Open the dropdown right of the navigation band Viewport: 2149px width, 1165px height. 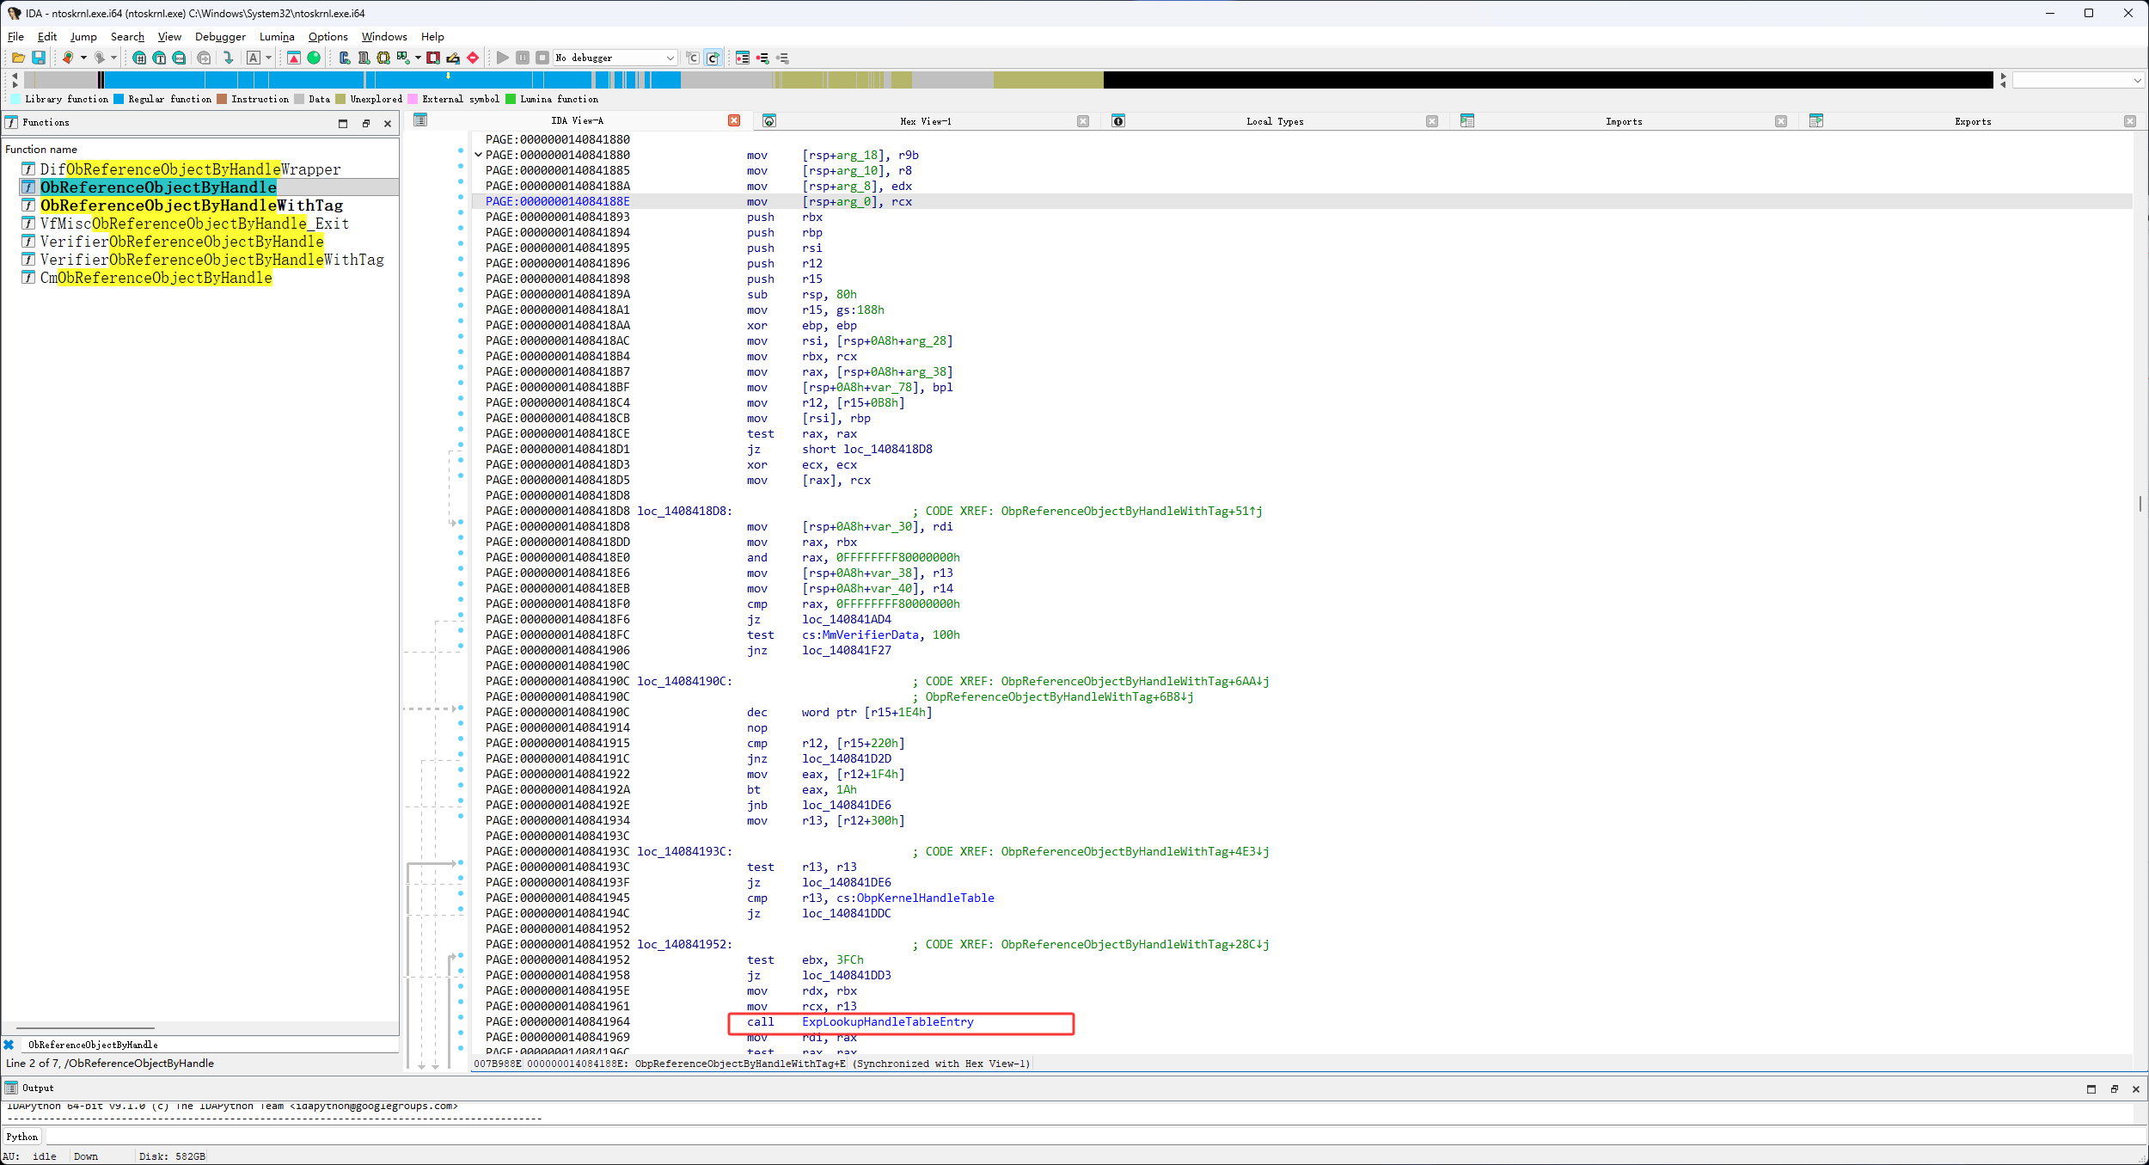click(x=2137, y=80)
